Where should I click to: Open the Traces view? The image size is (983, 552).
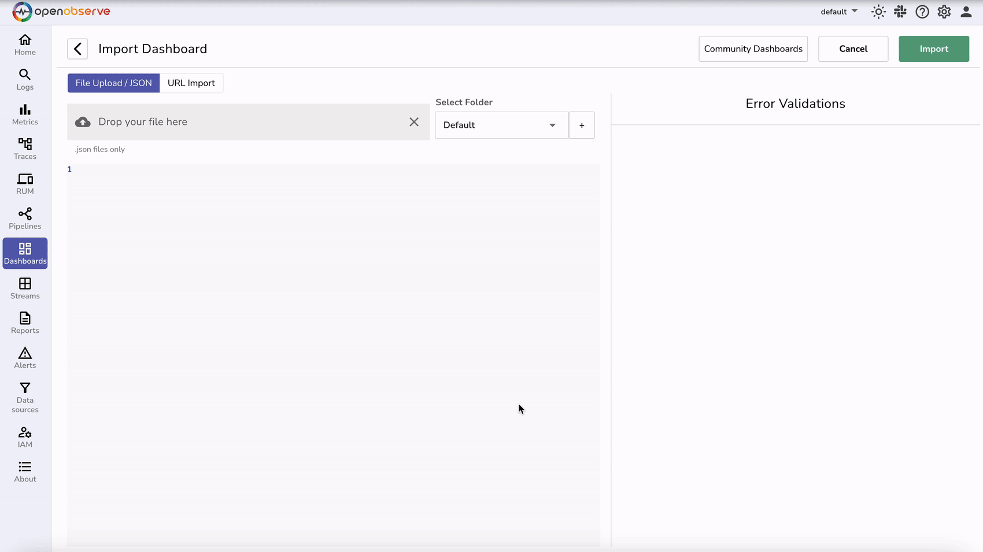click(x=25, y=149)
